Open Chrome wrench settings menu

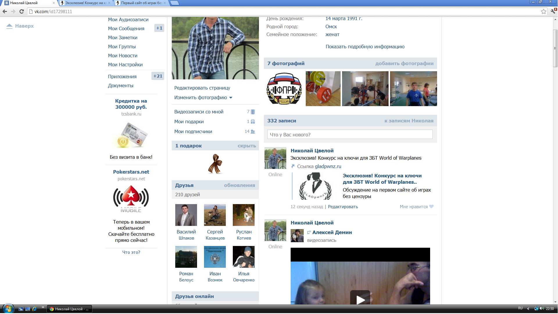(x=553, y=11)
